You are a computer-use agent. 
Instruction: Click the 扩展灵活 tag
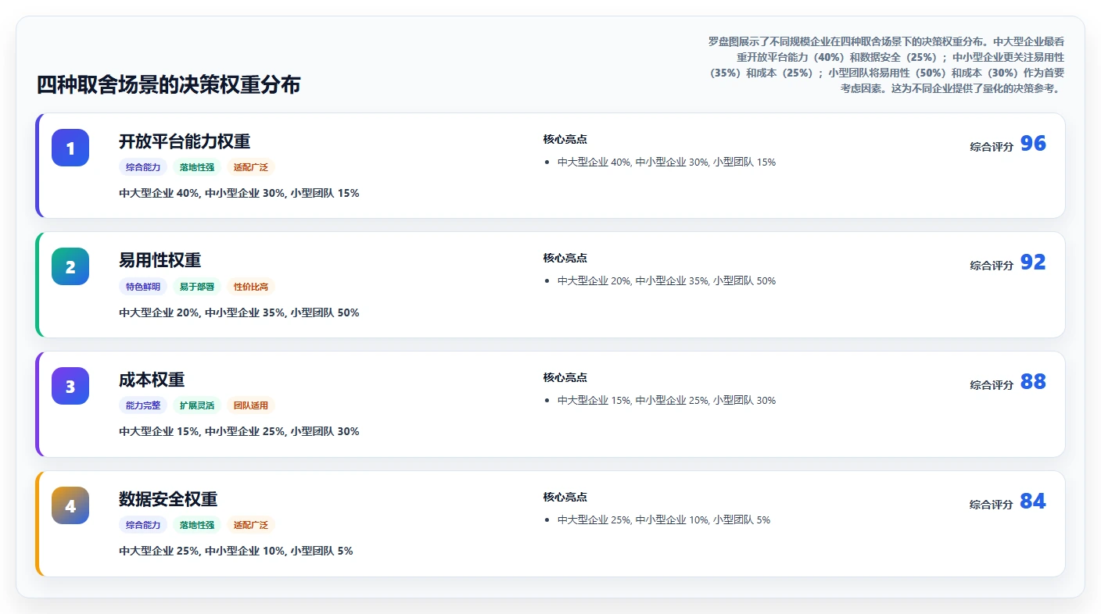pyautogui.click(x=197, y=405)
